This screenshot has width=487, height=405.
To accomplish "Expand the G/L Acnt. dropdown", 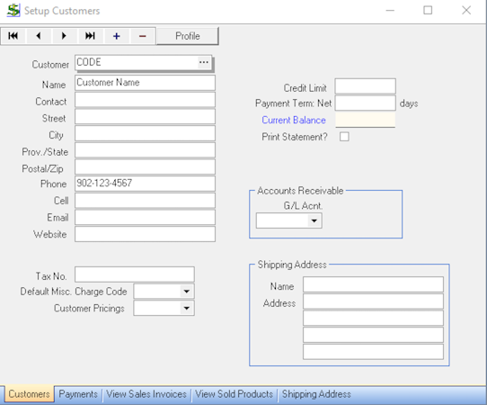I will [314, 220].
